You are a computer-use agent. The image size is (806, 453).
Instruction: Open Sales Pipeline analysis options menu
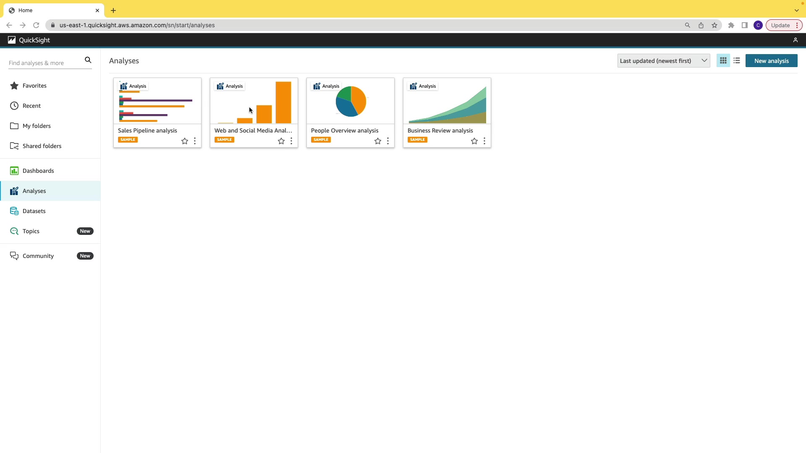(195, 141)
